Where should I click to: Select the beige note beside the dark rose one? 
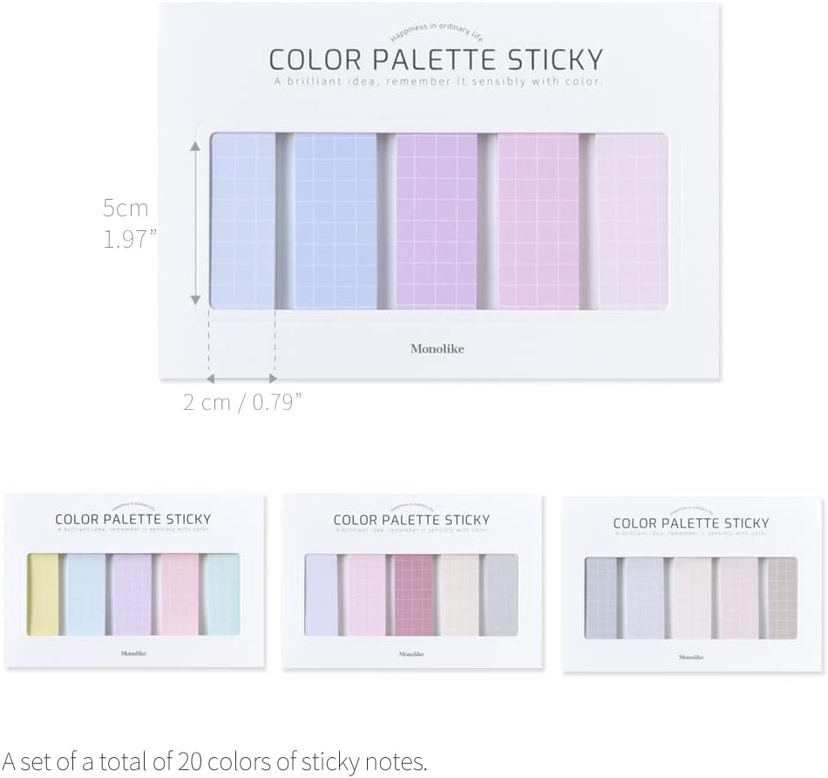[458, 594]
